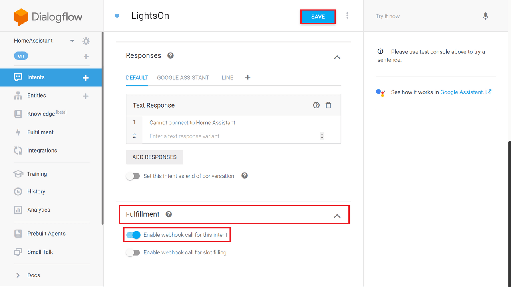The height and width of the screenshot is (287, 511).
Task: Click the Intents chat bubble icon
Action: pos(18,77)
